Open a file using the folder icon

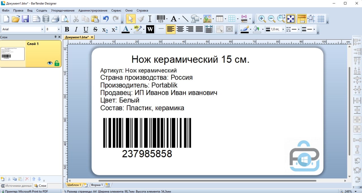(16, 19)
